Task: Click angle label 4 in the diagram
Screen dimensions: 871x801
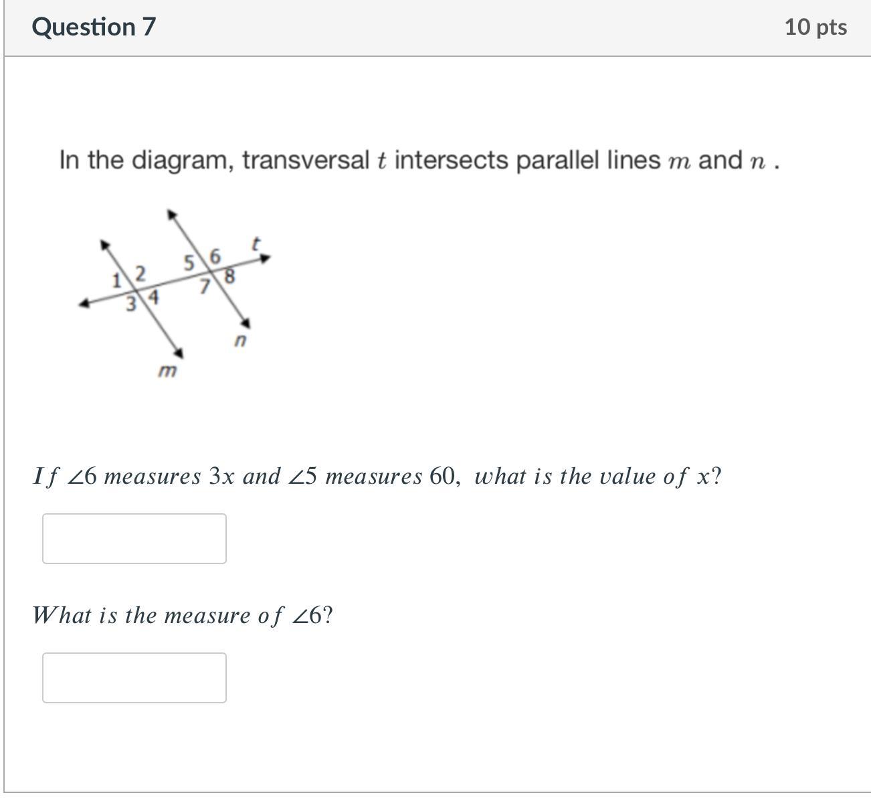Action: click(154, 296)
